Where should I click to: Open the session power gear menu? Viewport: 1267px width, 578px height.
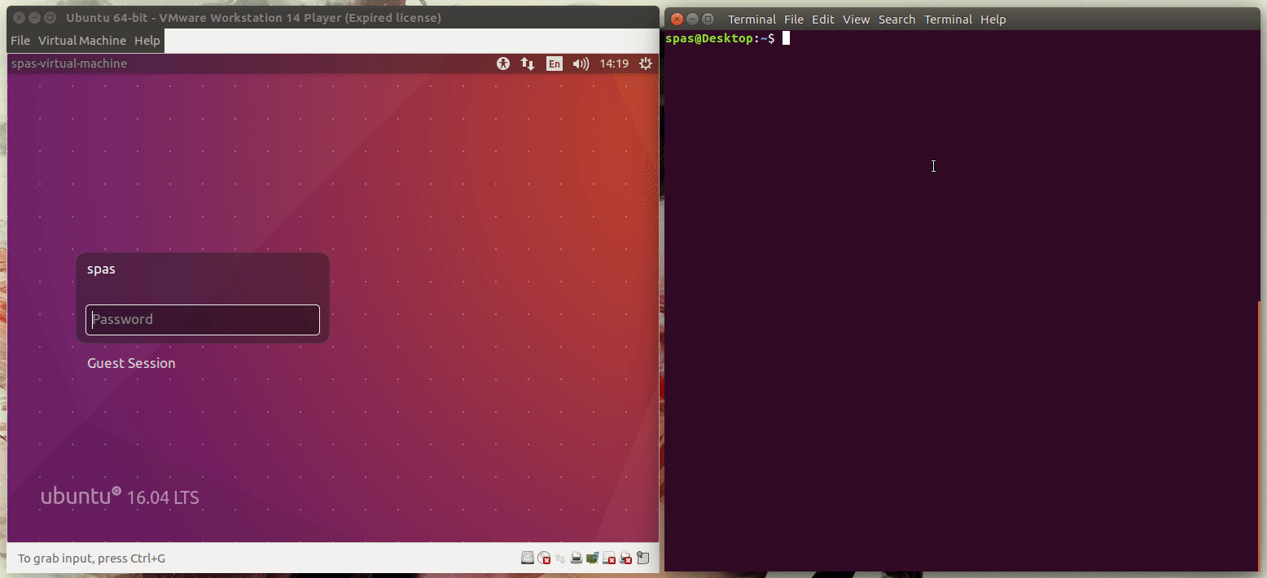click(645, 63)
